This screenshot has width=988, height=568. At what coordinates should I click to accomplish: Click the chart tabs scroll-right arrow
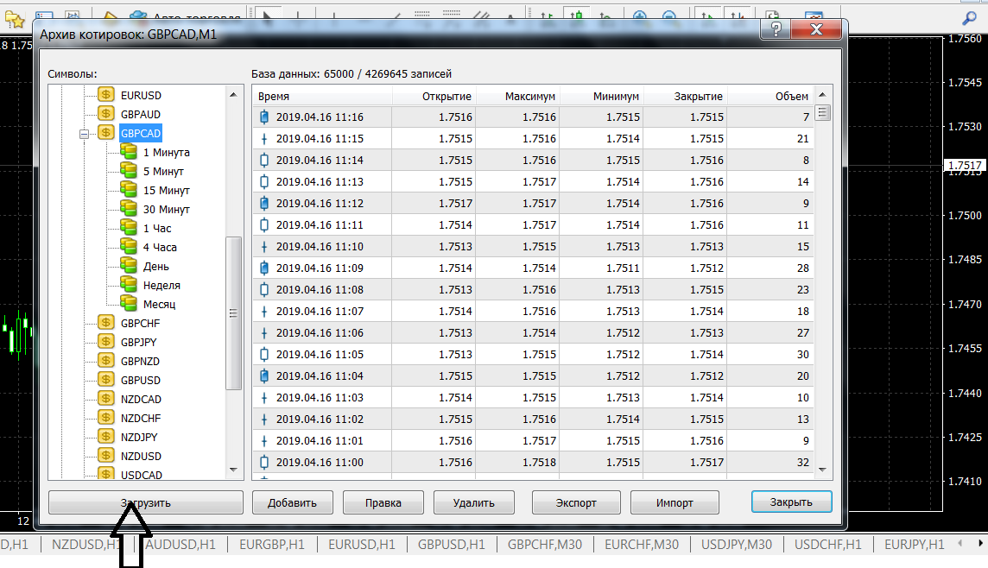click(980, 544)
